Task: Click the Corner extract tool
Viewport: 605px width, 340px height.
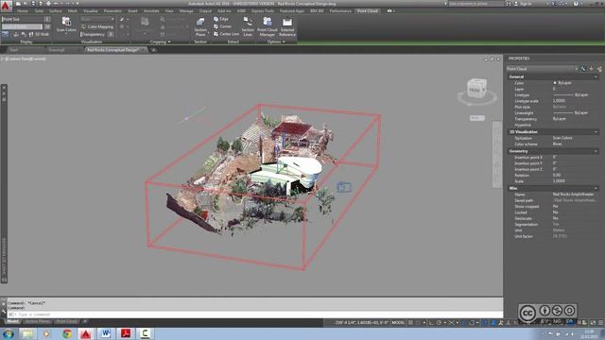Action: pos(223,26)
